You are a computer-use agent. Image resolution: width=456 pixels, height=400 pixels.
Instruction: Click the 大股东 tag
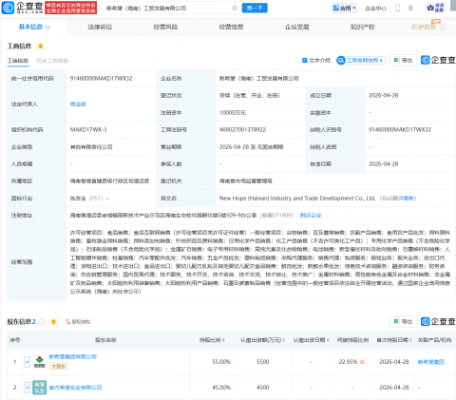pyautogui.click(x=59, y=366)
